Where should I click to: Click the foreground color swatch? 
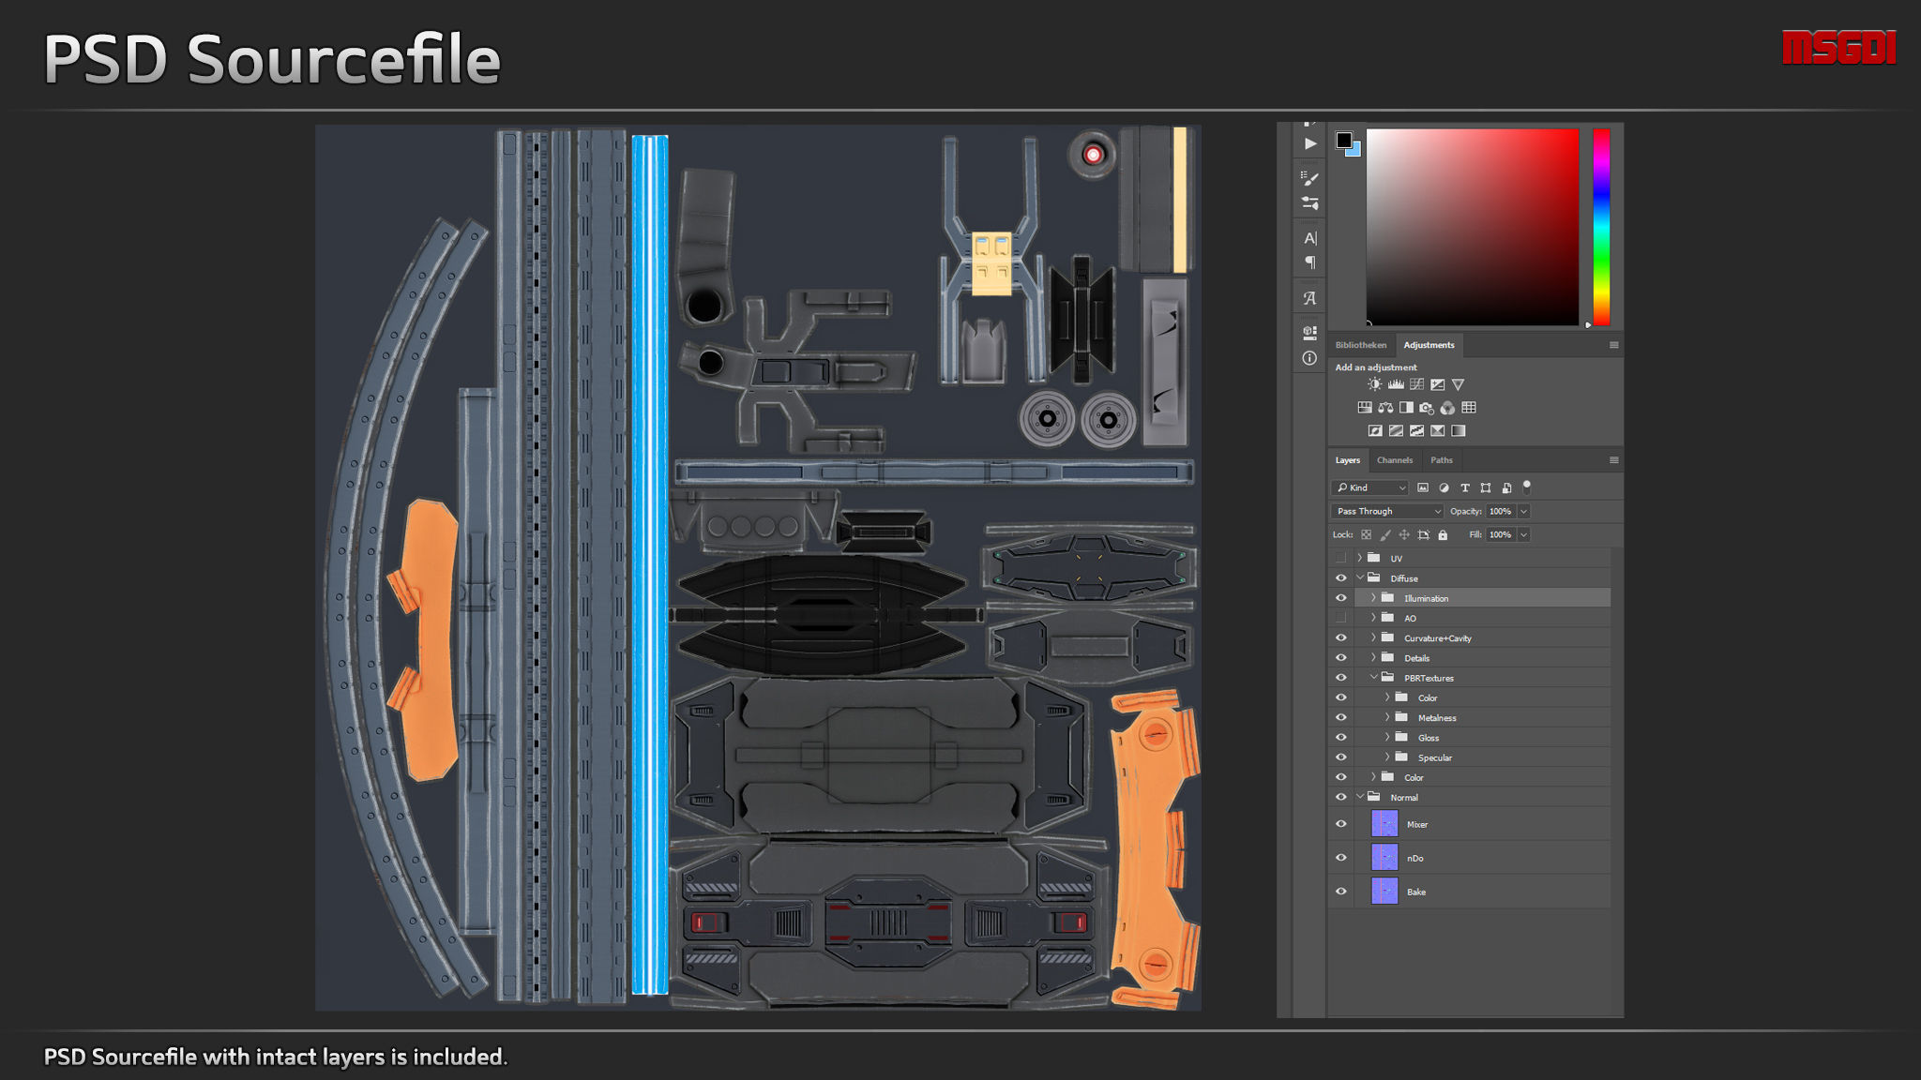pyautogui.click(x=1343, y=140)
